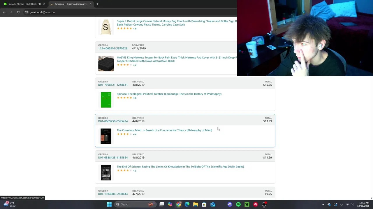373x209 pixels.
Task: Open order number D01-1934088-5958644
Action: [x=113, y=194]
